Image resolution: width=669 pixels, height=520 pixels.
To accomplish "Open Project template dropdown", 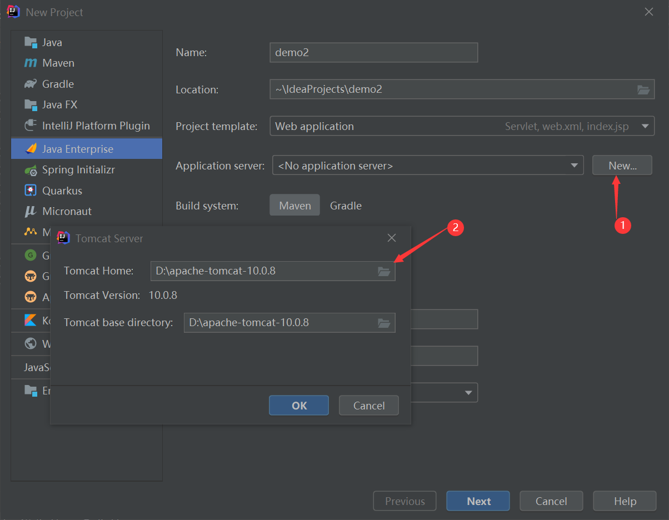I will [645, 126].
